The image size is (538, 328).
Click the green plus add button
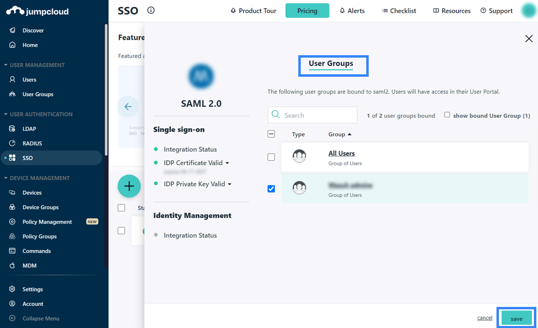[x=129, y=186]
